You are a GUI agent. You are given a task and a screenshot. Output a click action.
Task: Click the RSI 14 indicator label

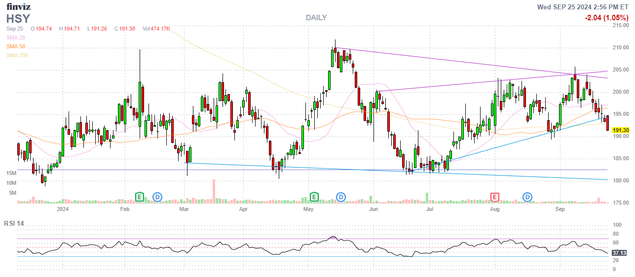point(14,223)
